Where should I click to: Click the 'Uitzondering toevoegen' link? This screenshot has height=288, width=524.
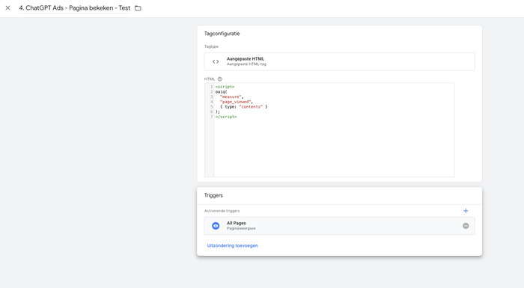232,245
